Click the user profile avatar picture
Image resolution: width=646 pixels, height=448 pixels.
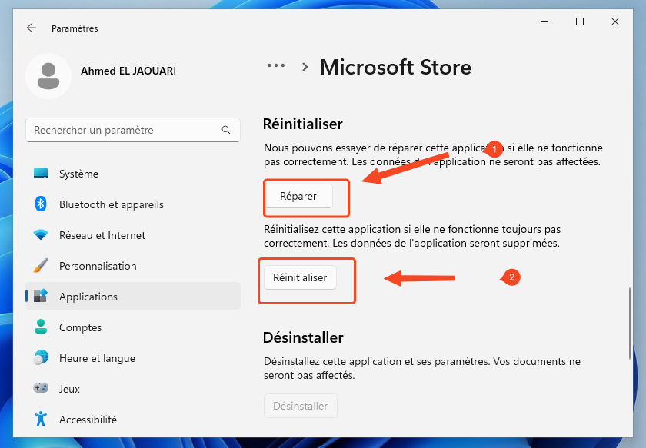coord(48,76)
